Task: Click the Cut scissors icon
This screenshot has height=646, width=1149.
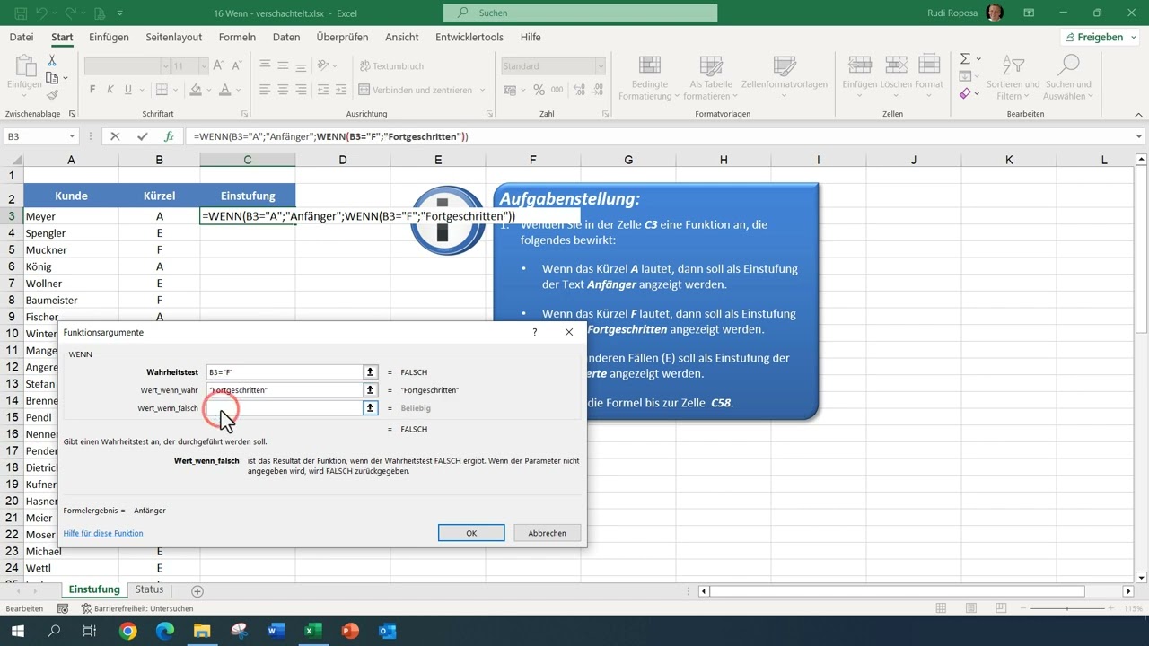Action: pyautogui.click(x=52, y=60)
